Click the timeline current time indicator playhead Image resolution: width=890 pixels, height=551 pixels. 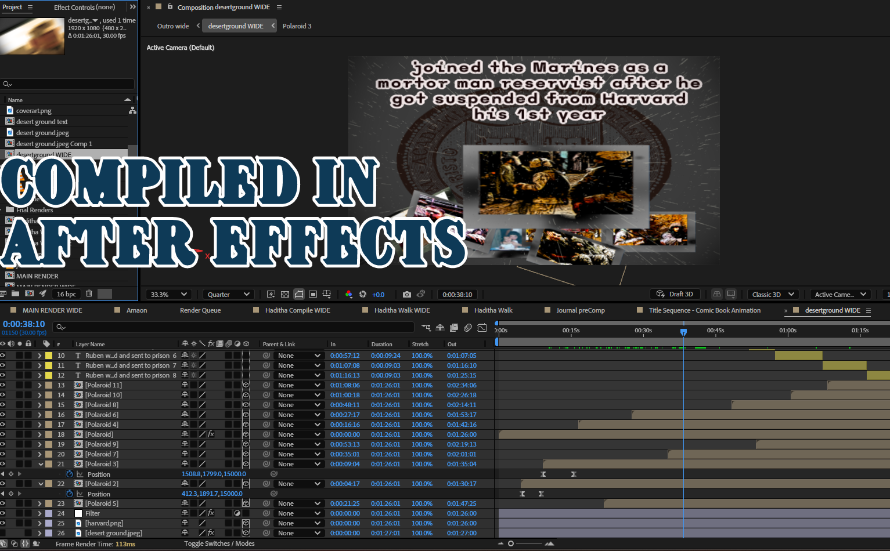click(683, 332)
